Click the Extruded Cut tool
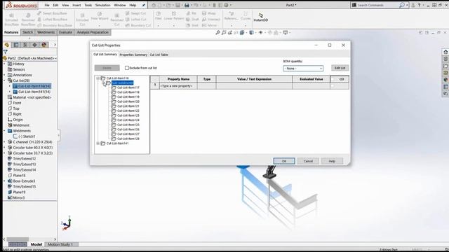Image resolution: width=449 pixels, height=252 pixels. 82,19
